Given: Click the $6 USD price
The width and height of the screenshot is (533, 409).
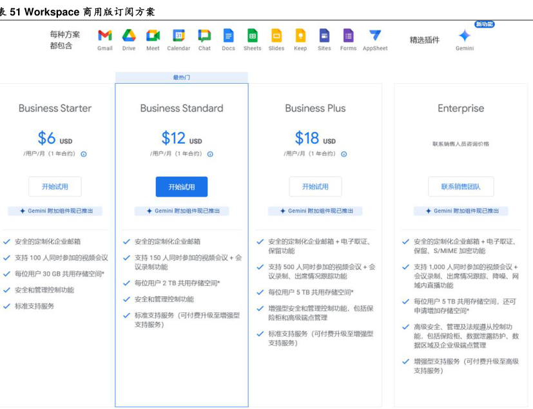Looking at the screenshot, I should (55, 138).
